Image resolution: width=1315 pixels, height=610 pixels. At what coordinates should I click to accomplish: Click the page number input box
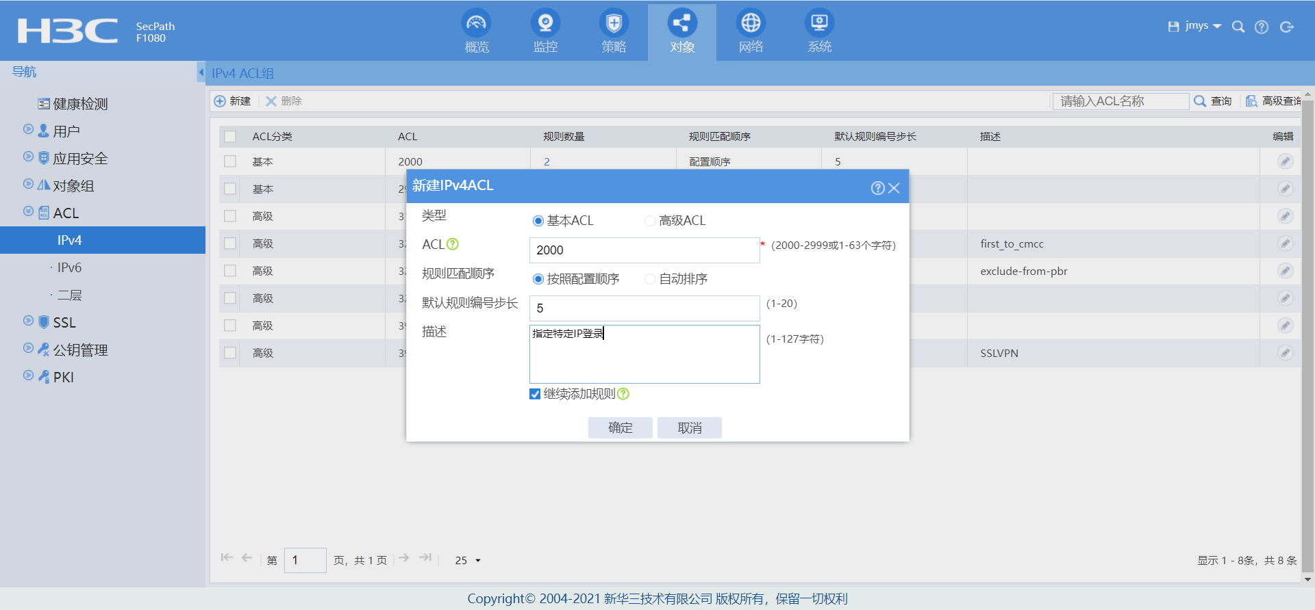(305, 560)
